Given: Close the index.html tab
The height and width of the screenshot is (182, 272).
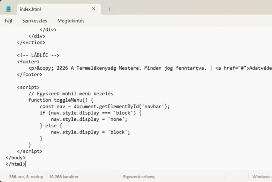Looking at the screenshot, I should [x=93, y=9].
